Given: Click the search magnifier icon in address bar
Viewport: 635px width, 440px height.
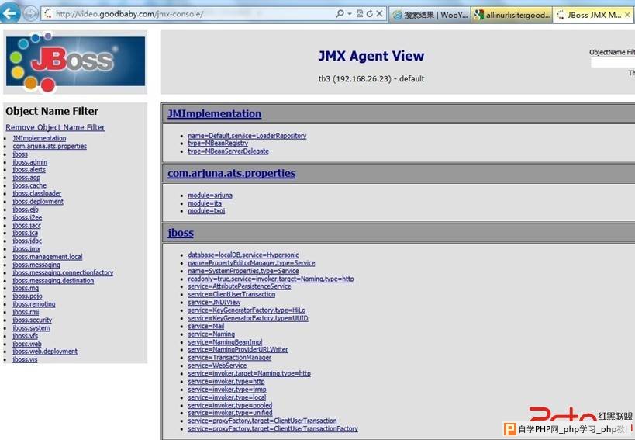Looking at the screenshot, I should point(340,13).
